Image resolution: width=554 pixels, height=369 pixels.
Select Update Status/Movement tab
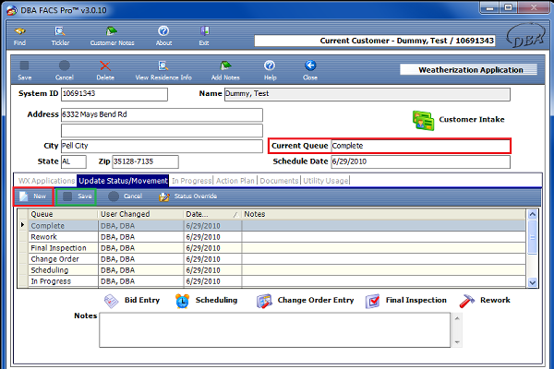coord(123,181)
